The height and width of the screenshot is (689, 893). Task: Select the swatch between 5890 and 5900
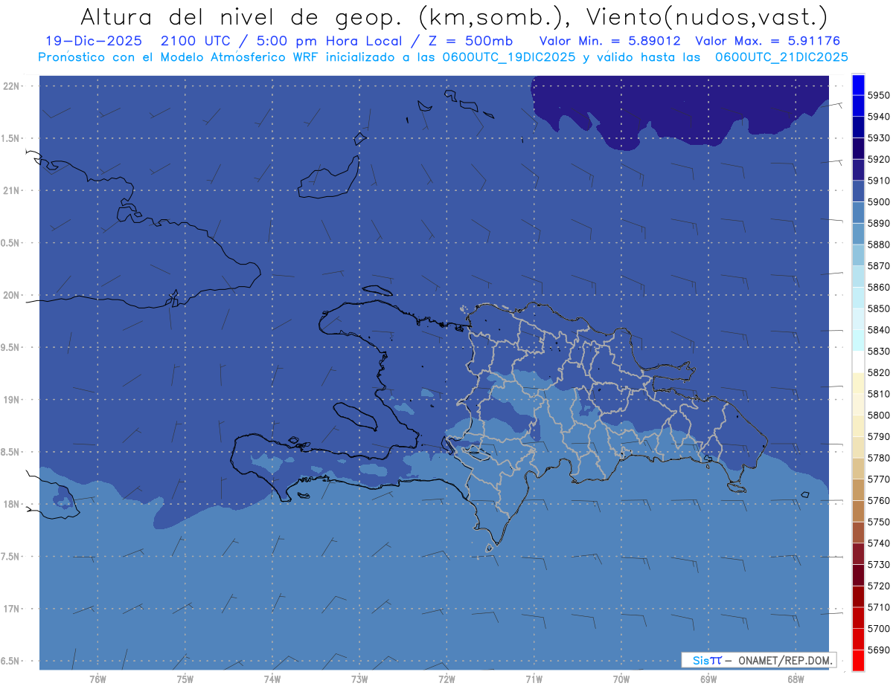[x=857, y=213]
